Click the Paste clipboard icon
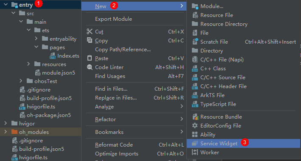 tap(90, 58)
